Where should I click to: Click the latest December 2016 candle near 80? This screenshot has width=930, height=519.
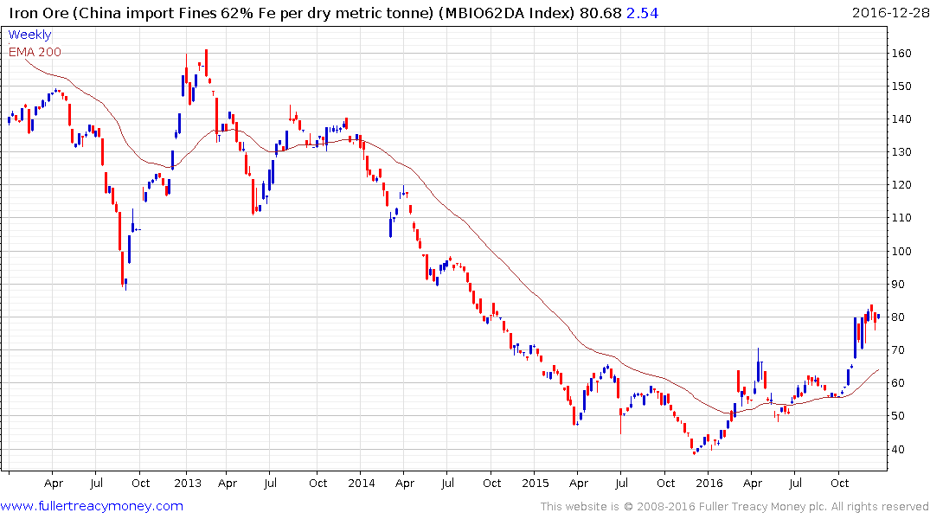(878, 317)
